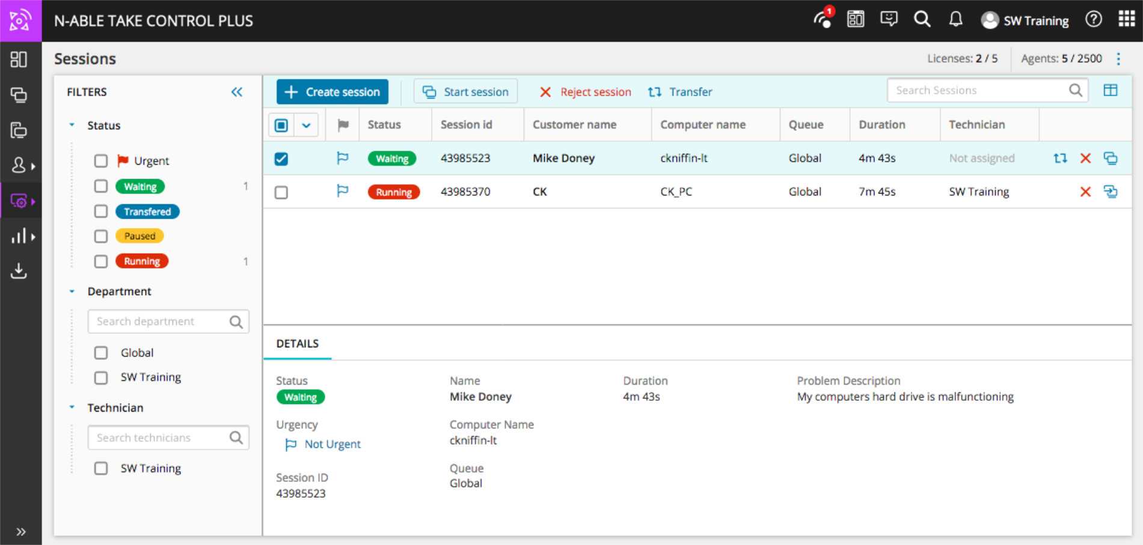This screenshot has height=545, width=1143.
Task: Collapse the Department filter group
Action: coord(72,291)
